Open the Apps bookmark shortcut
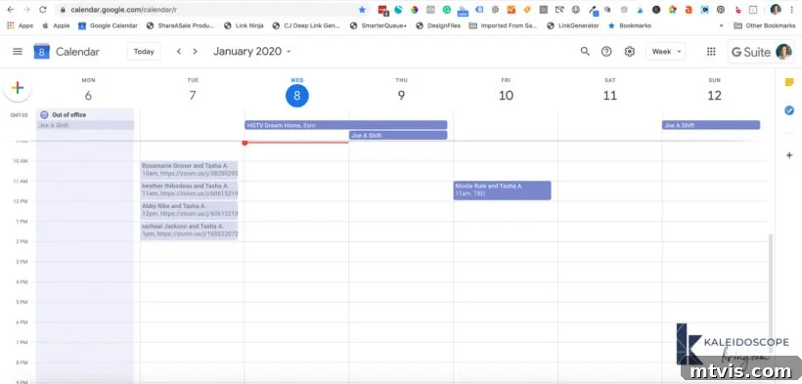Image resolution: width=802 pixels, height=384 pixels. tap(20, 25)
